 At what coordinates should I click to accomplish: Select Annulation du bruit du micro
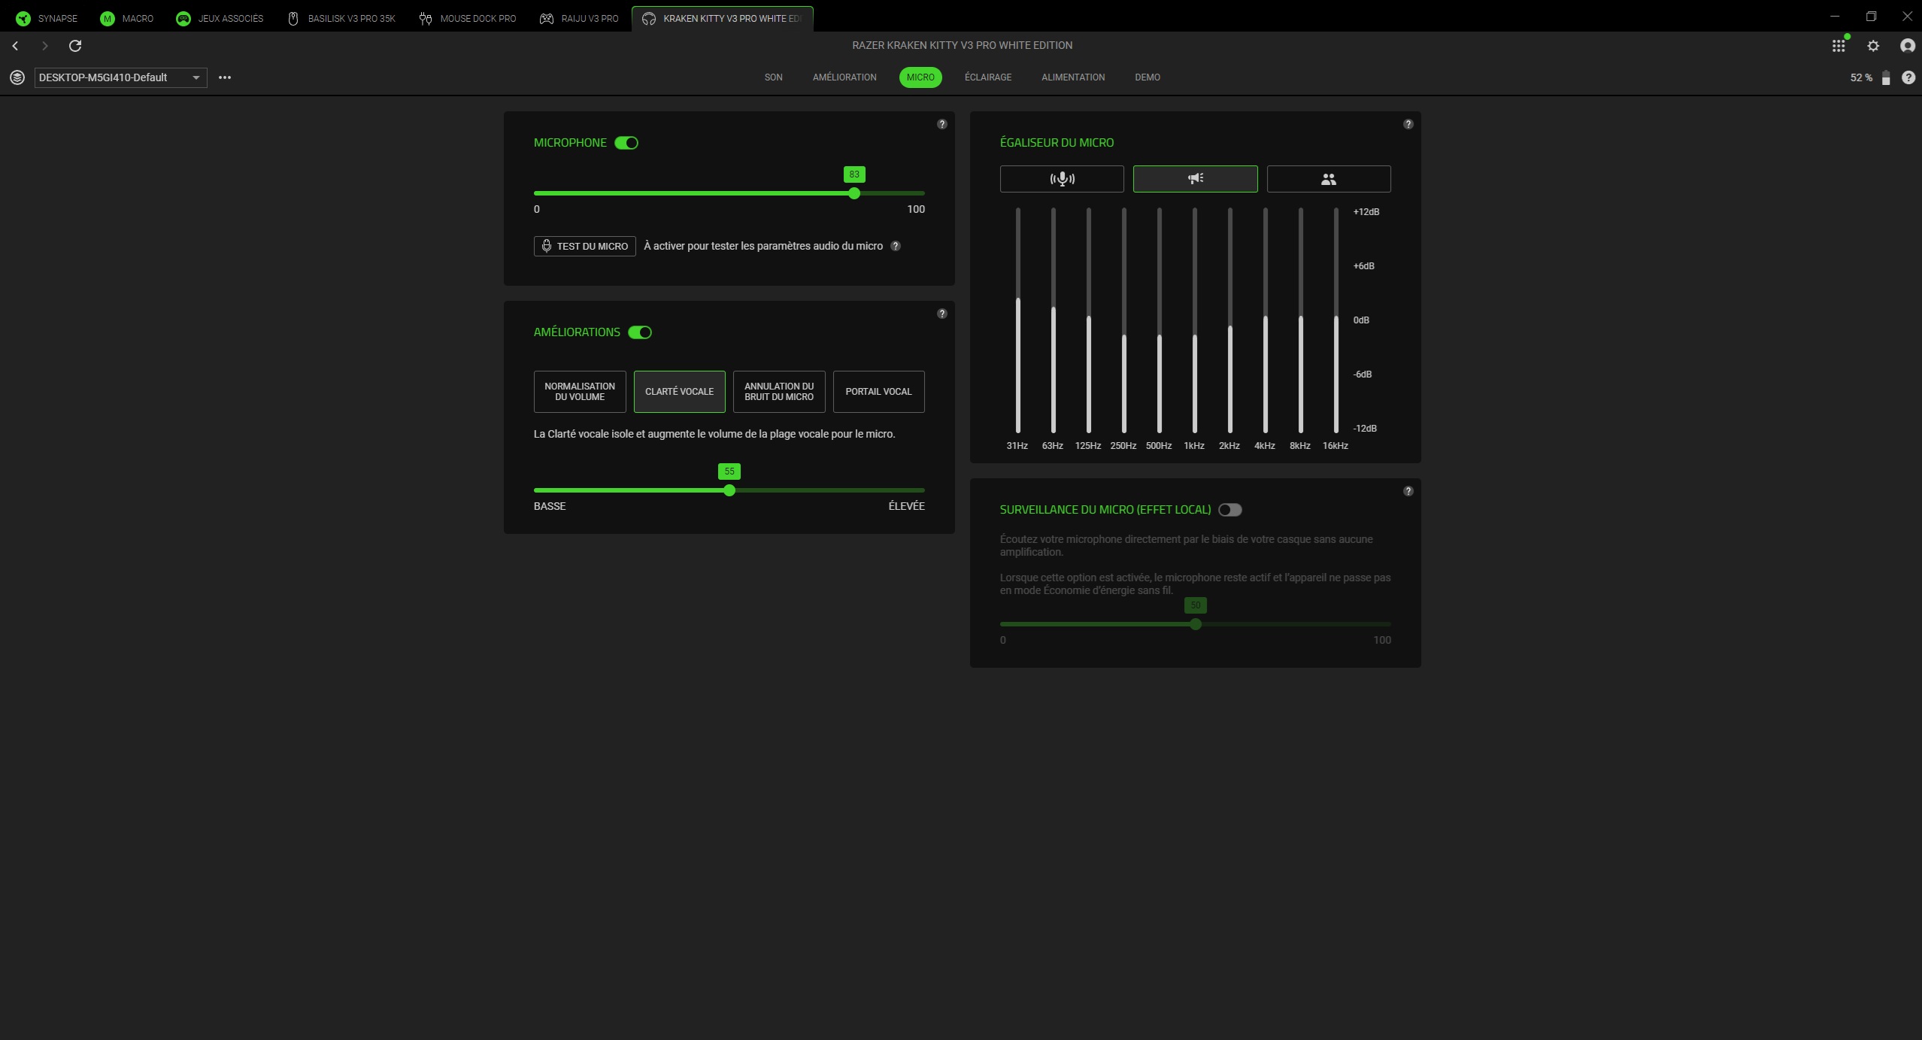coord(778,392)
